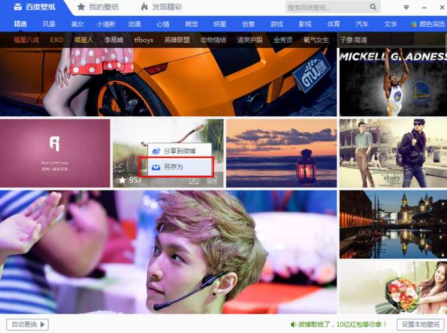Screen dimensions: 447x333
Task: Click the 百度壁纸 logo icon
Action: (x=18, y=7)
